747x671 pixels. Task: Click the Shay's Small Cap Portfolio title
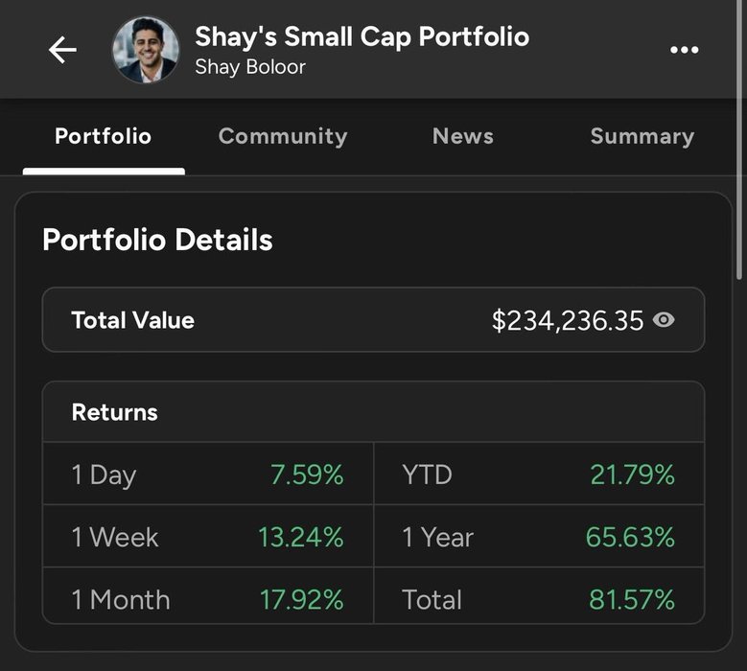tap(362, 36)
